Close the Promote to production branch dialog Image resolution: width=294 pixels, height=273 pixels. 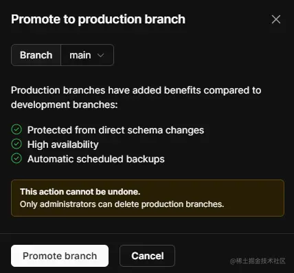[x=276, y=19]
